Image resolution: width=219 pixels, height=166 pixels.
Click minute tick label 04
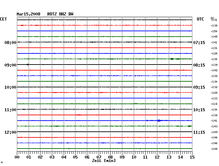point(64,157)
